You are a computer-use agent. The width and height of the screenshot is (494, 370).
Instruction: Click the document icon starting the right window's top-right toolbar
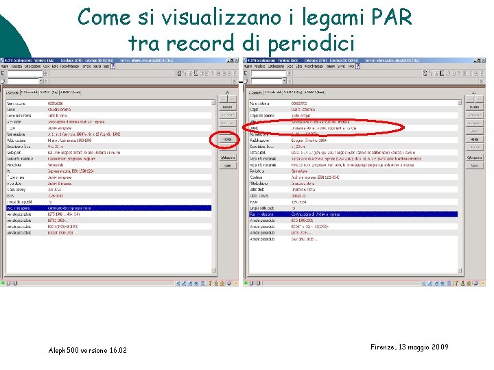pos(425,73)
